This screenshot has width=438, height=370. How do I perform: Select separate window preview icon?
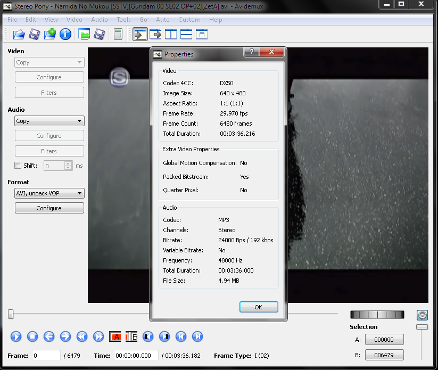[202, 35]
